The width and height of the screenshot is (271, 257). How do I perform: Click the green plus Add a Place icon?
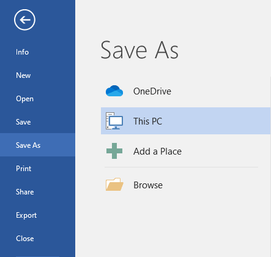click(x=114, y=151)
